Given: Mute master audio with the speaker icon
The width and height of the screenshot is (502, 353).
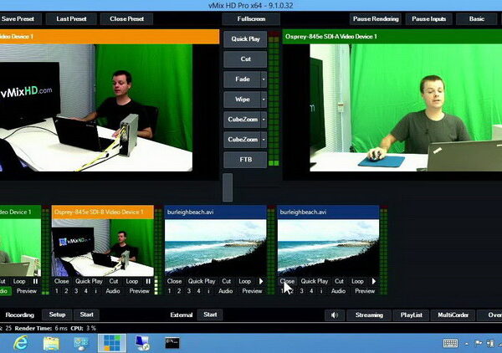Looking at the screenshot, I should point(335,315).
